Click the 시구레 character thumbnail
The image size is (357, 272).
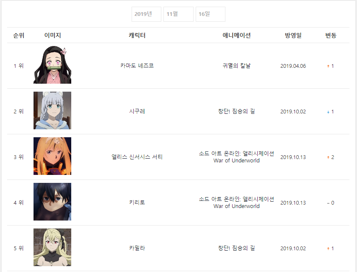(52, 110)
